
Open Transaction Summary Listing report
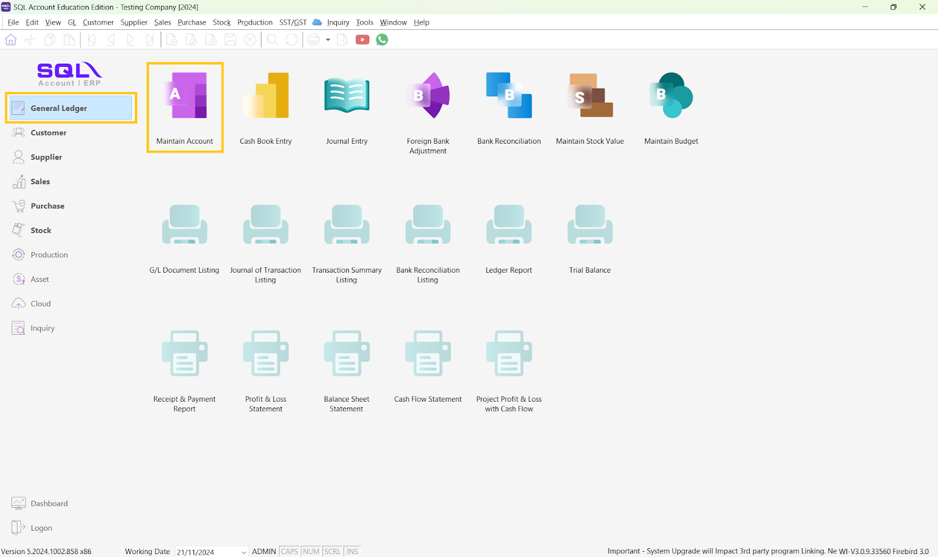click(x=346, y=243)
